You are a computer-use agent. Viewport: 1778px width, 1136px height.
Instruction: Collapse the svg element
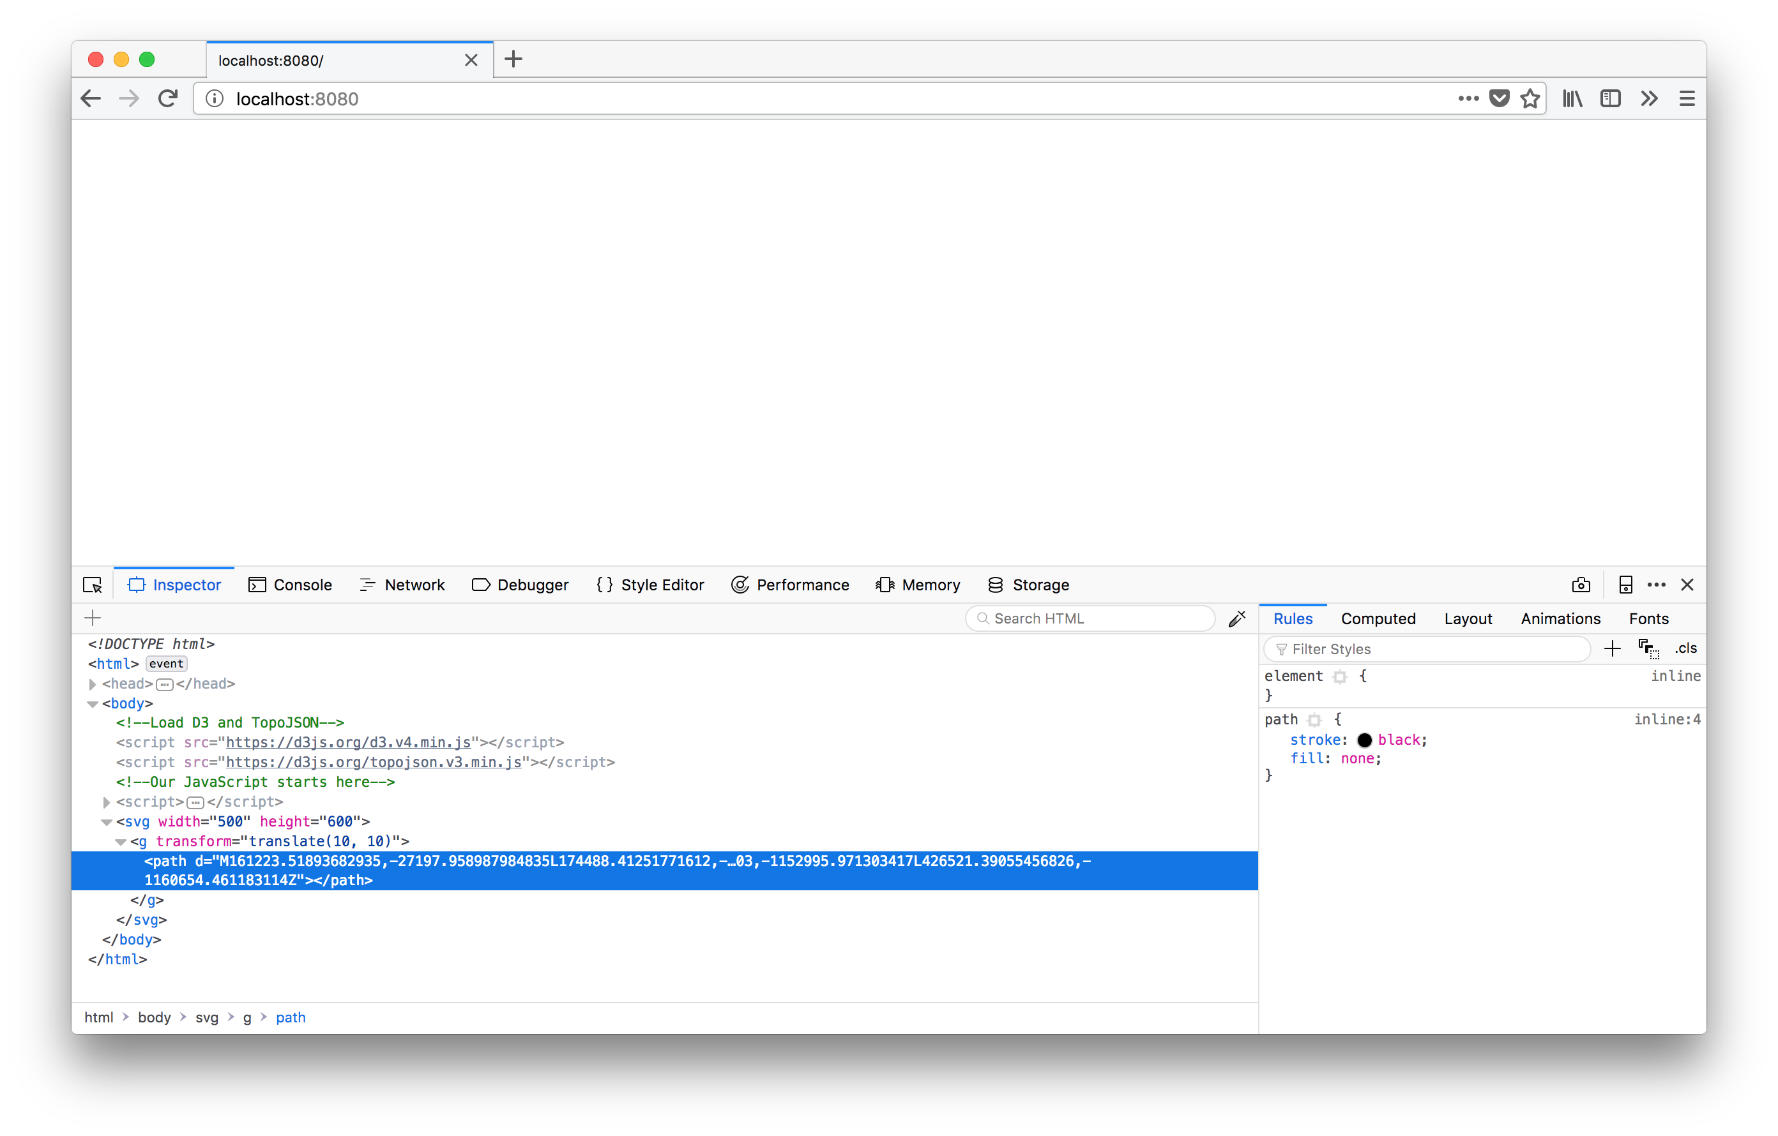pos(107,822)
